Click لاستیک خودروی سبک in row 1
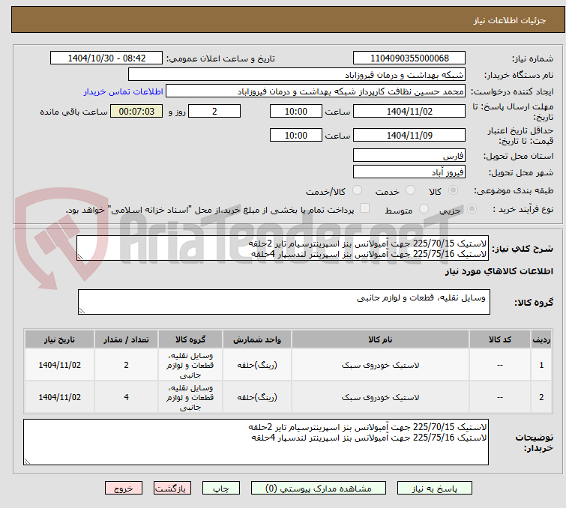The image size is (566, 508). tap(381, 365)
